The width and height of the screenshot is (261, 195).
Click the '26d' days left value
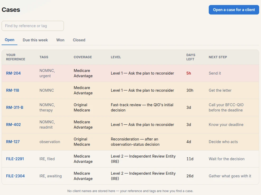[190, 176]
